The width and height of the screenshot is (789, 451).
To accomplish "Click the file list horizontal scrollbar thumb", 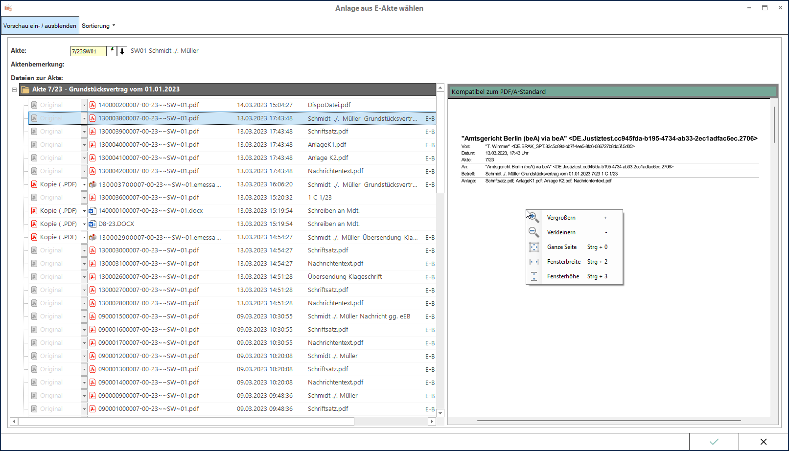I will point(186,421).
